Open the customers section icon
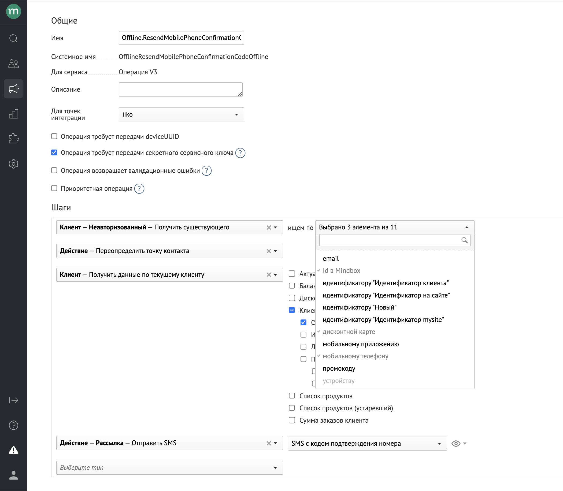Viewport: 563px width, 491px height. click(x=13, y=64)
